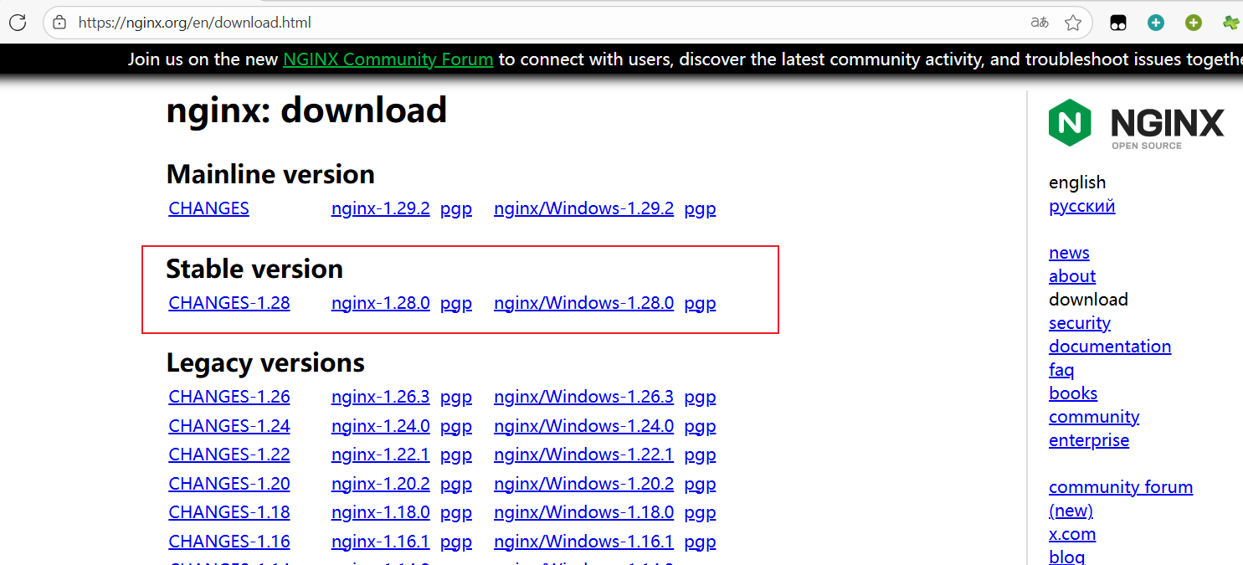Image resolution: width=1243 pixels, height=565 pixels.
Task: Download nginx/Windows-1.20.2
Action: pos(583,484)
